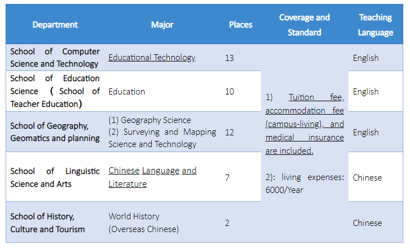Click the Major column header
The image size is (410, 250).
click(x=162, y=25)
